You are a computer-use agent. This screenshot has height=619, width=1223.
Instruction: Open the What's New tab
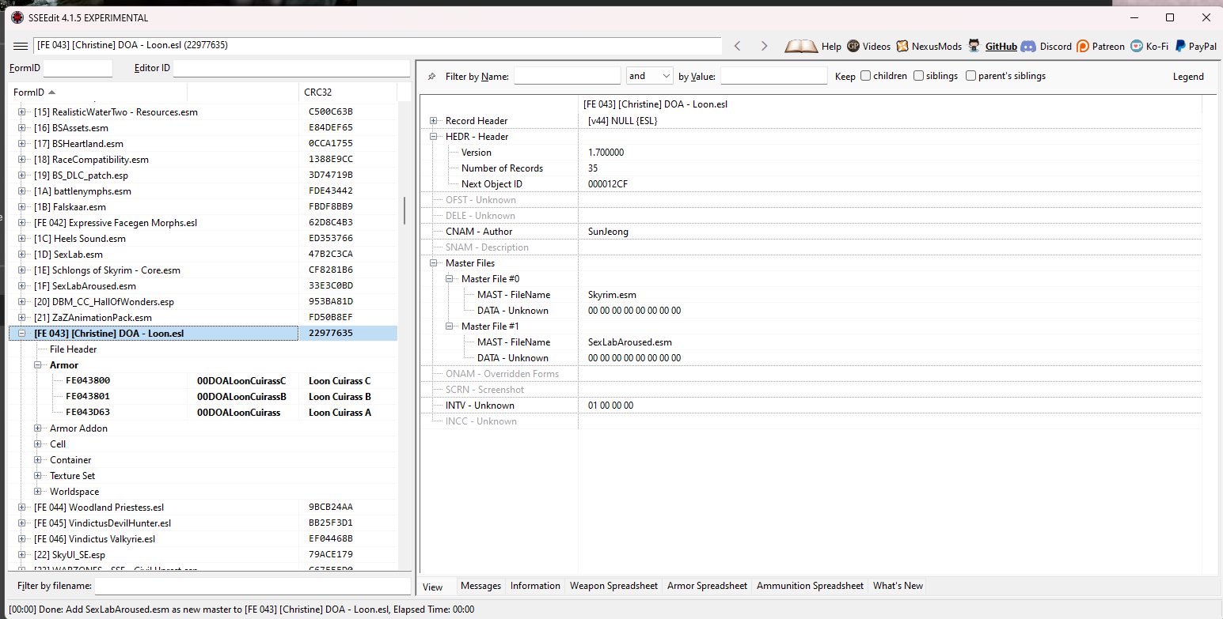pos(898,586)
